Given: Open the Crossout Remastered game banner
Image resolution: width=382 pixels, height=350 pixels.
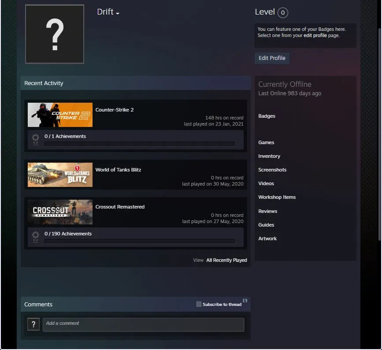Looking at the screenshot, I should tap(60, 212).
